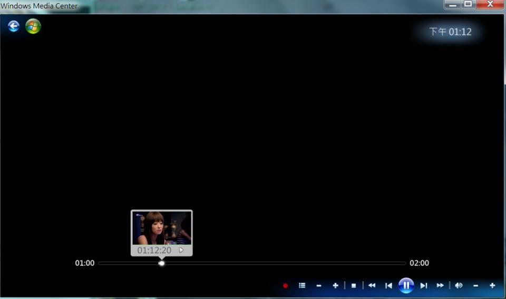The height and width of the screenshot is (299, 506).
Task: Click the seek bar position handle
Action: point(161,263)
